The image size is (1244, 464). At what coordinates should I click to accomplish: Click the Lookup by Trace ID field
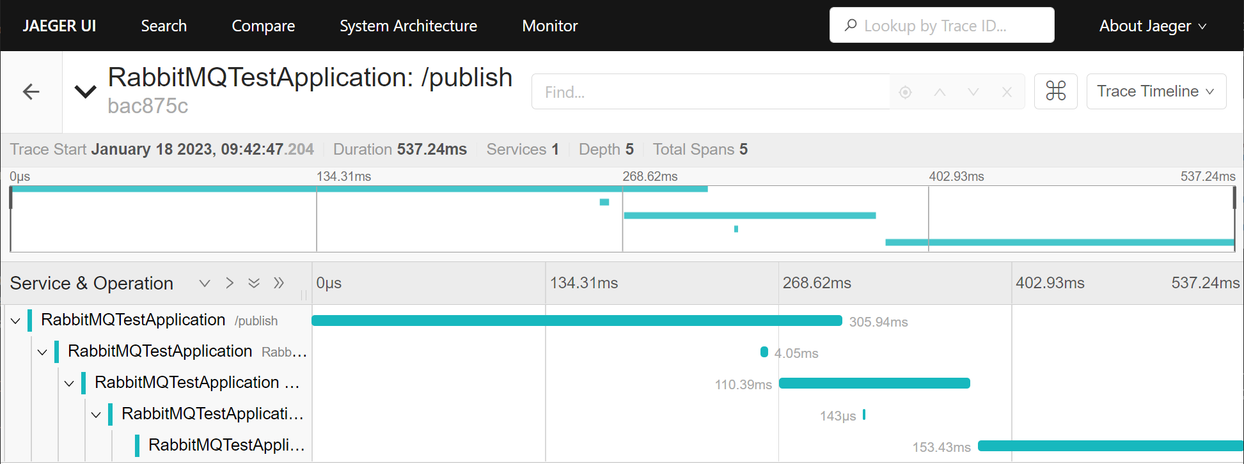pos(941,26)
